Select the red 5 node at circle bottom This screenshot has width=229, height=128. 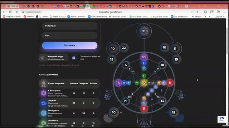pos(144,108)
